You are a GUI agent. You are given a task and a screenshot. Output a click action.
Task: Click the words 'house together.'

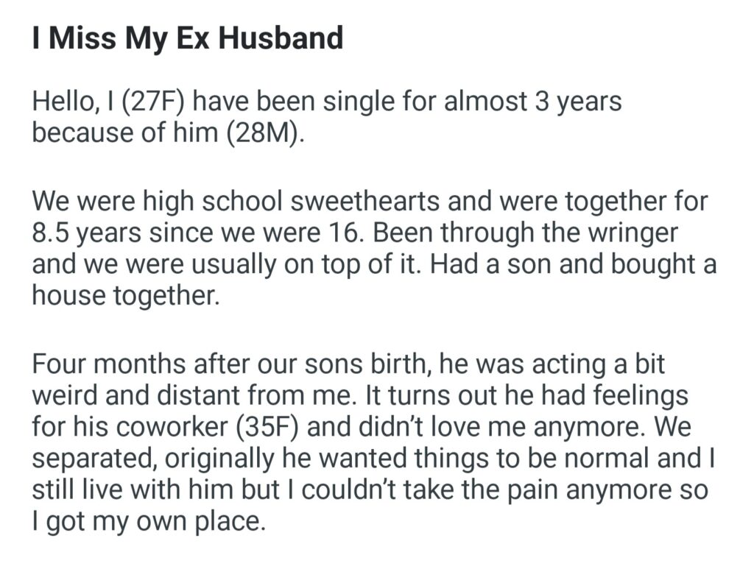pyautogui.click(x=126, y=297)
